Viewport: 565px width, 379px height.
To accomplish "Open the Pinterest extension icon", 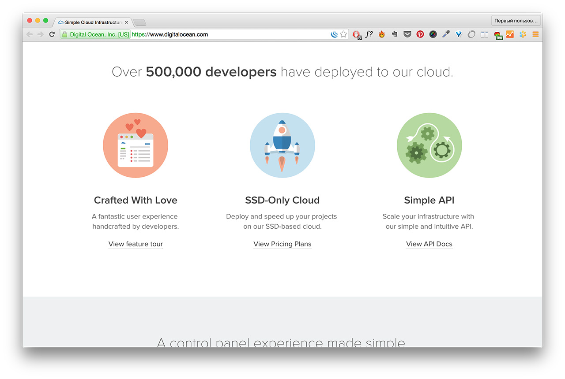I will [x=420, y=34].
